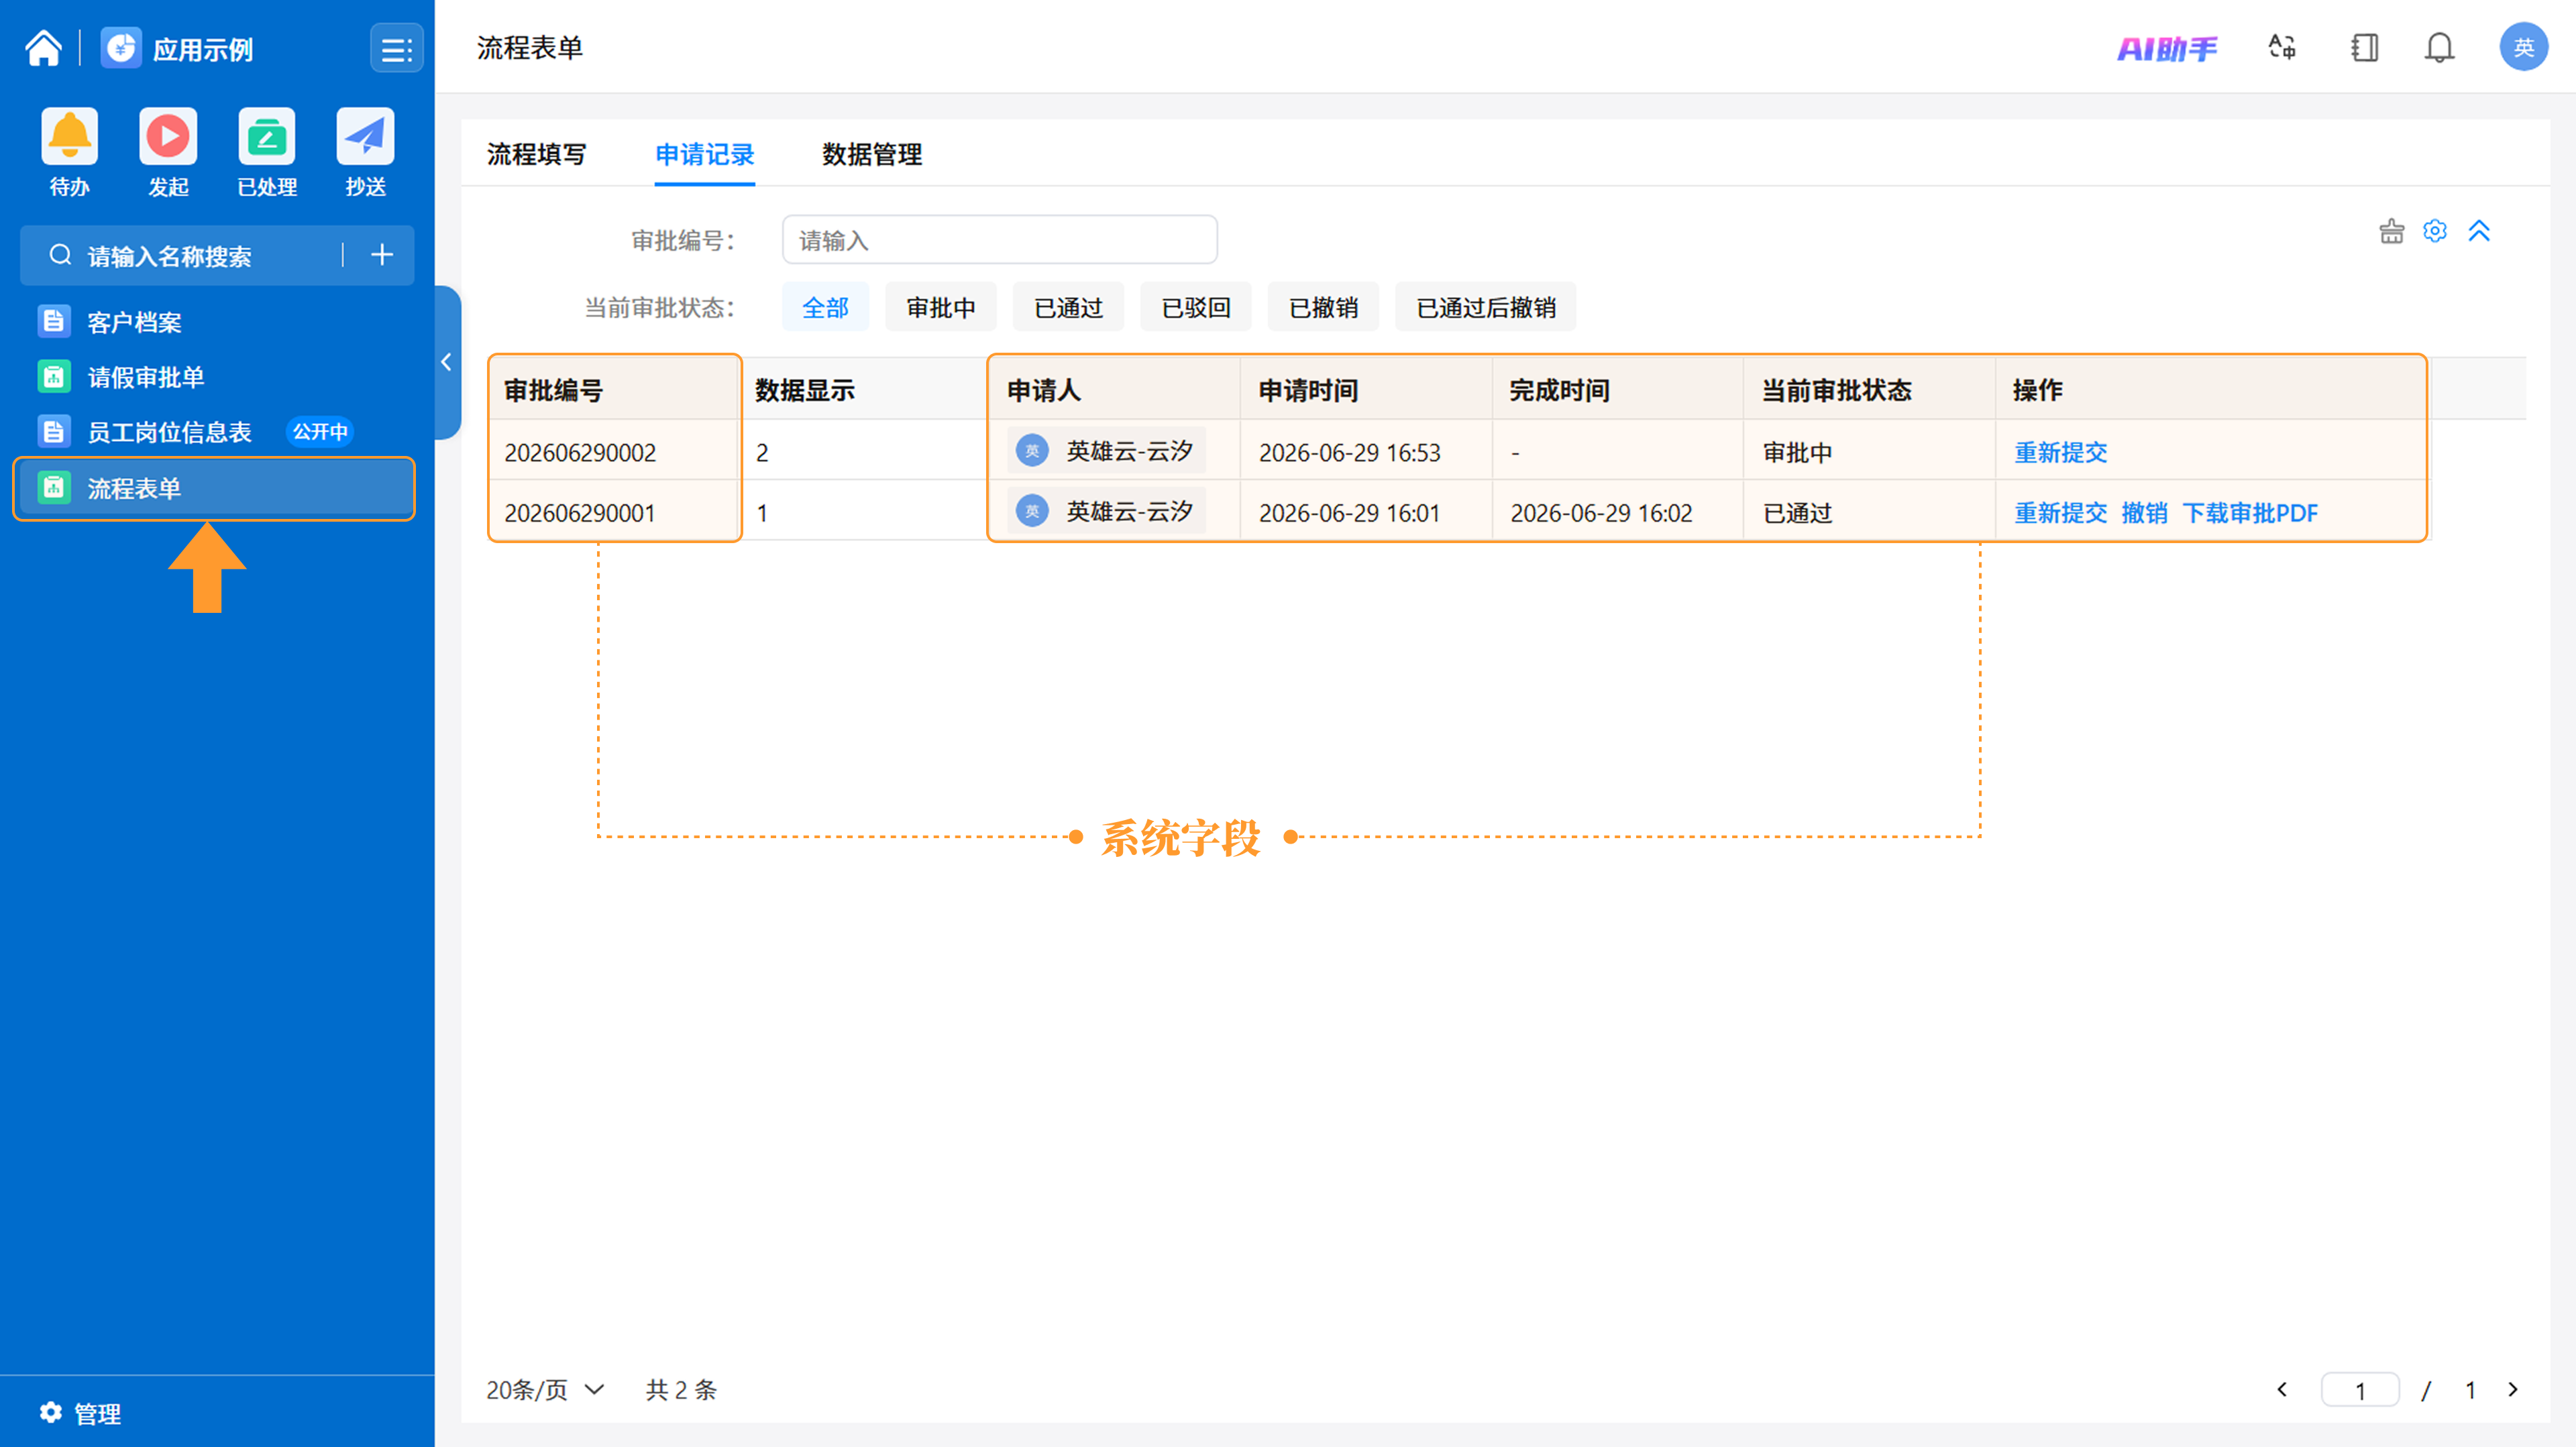
Task: Select record 202606290002
Action: click(580, 453)
